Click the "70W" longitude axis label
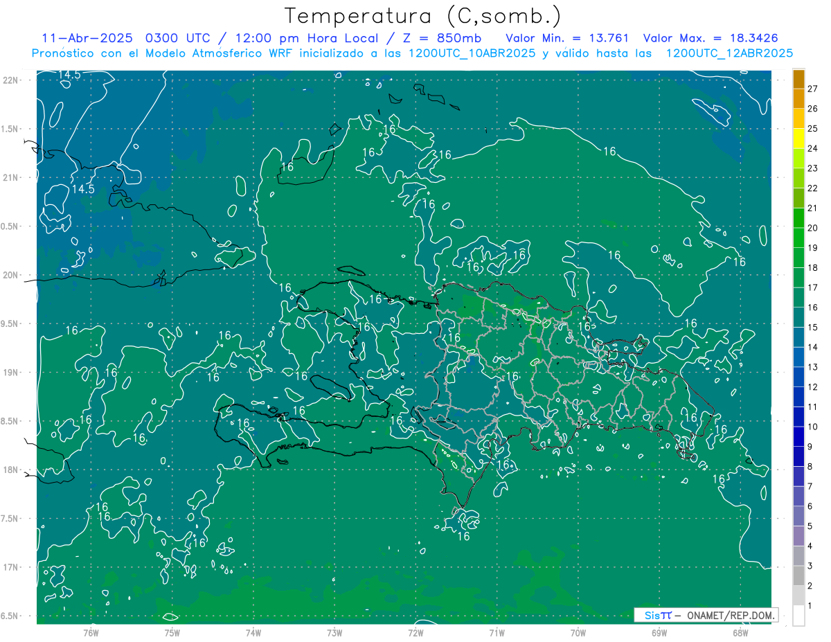The image size is (831, 642). pos(578,632)
